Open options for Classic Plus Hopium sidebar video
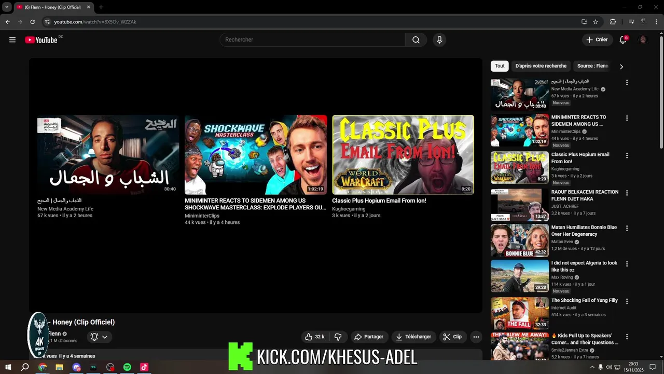This screenshot has width=664, height=374. coord(627,155)
